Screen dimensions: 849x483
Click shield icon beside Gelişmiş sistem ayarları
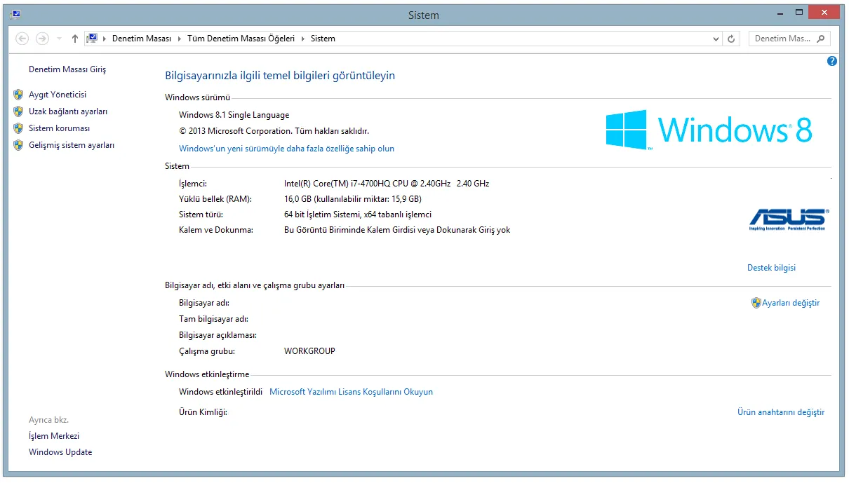pyautogui.click(x=18, y=145)
